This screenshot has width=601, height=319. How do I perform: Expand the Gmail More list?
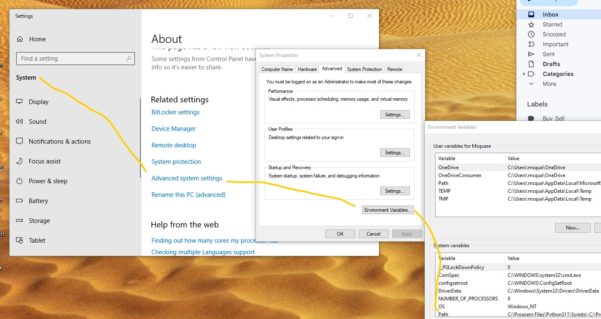pos(549,84)
